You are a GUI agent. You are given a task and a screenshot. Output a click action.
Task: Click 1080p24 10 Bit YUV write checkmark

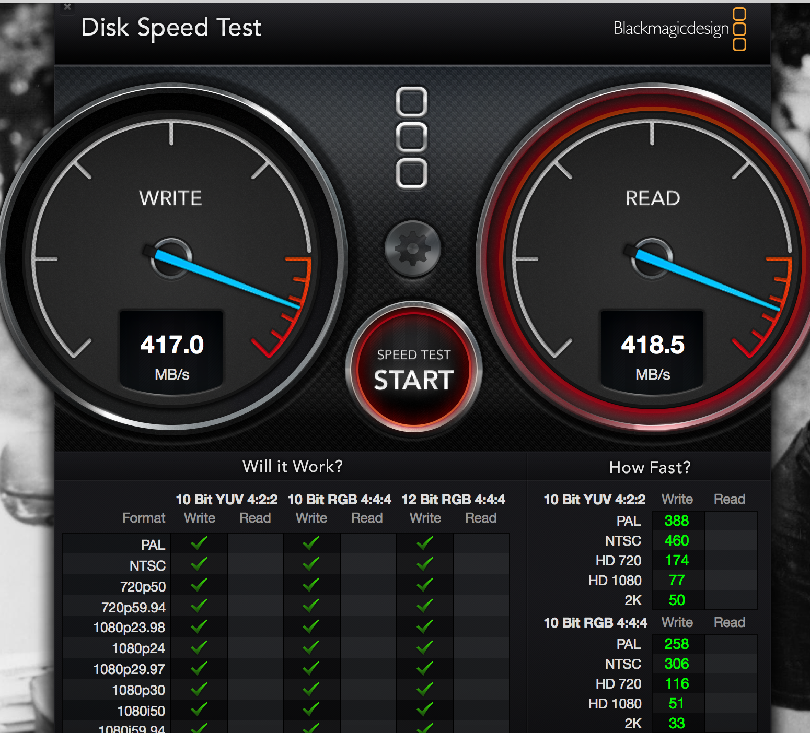(x=199, y=647)
